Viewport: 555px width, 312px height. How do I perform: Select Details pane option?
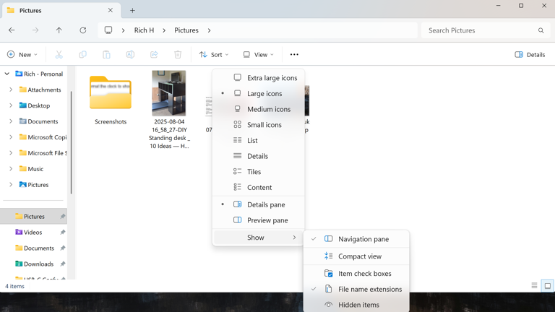259,204
